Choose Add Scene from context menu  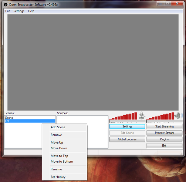pyautogui.click(x=64, y=127)
